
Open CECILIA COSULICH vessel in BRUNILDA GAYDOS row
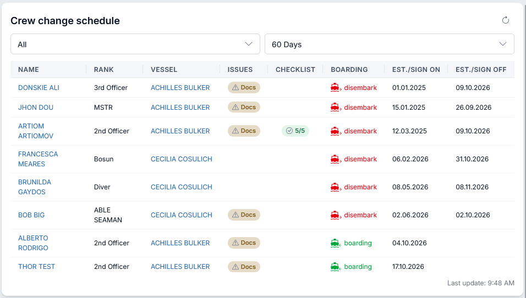point(182,187)
